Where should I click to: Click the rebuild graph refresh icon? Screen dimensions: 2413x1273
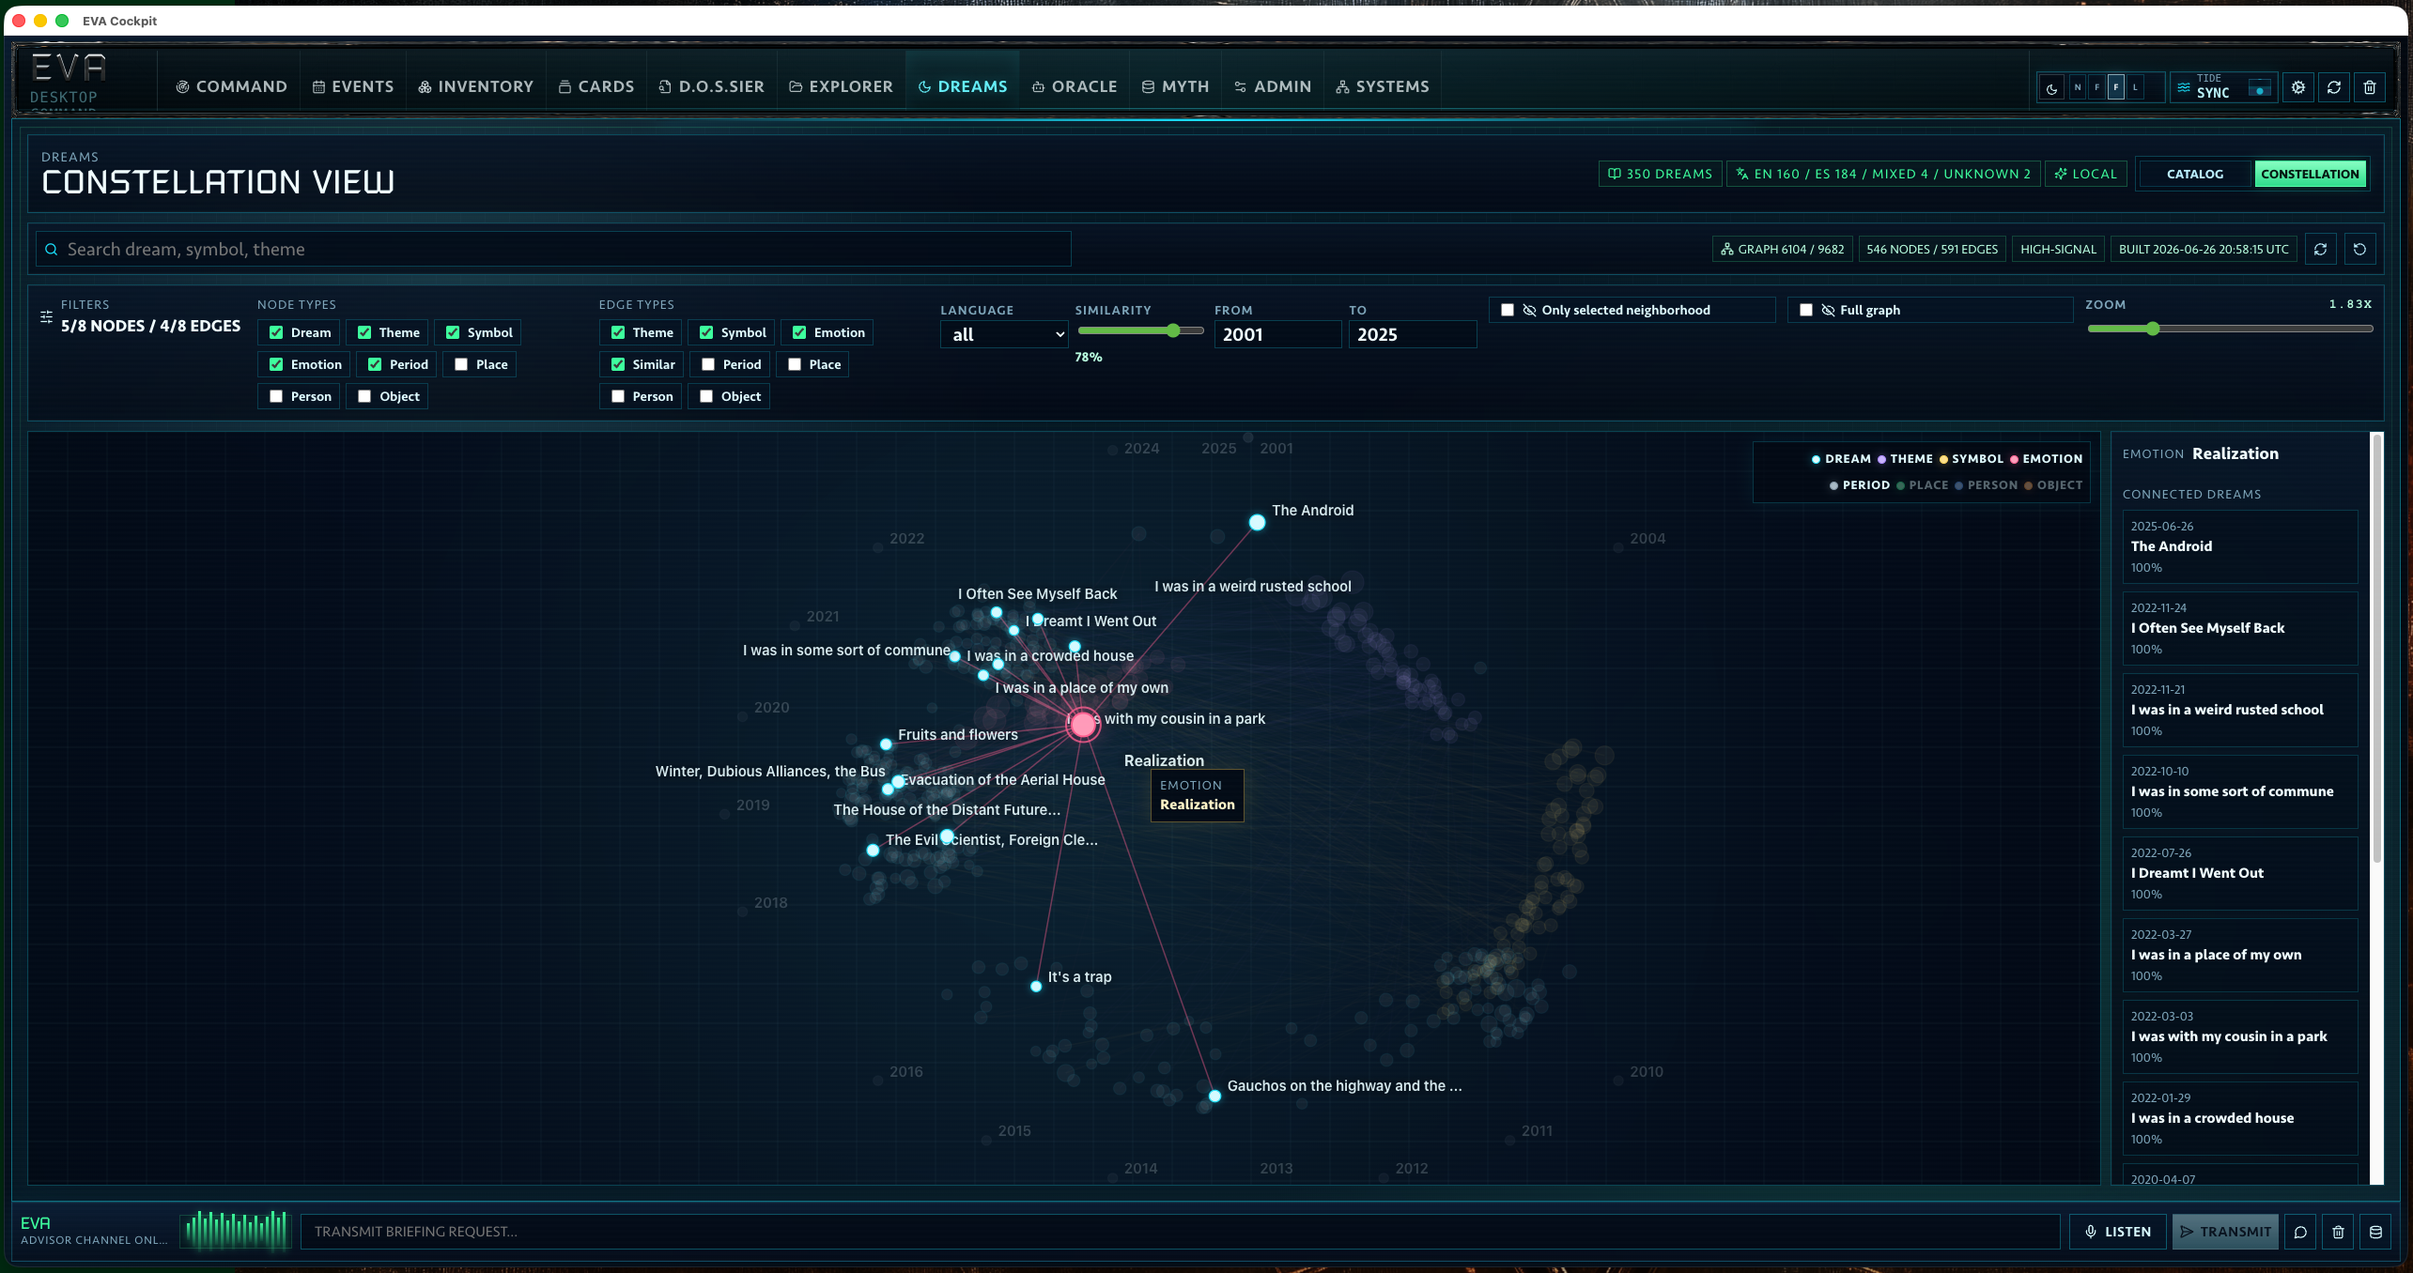coord(2321,249)
